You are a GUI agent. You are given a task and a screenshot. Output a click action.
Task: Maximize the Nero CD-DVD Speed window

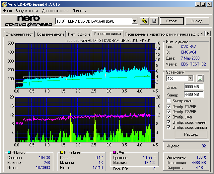(x=203, y=4)
